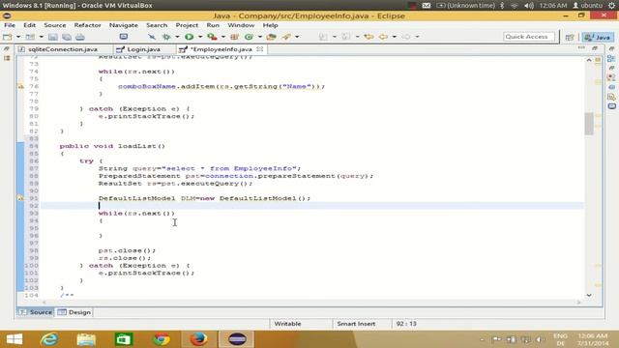Click the Smart Insert status entry

(356, 324)
